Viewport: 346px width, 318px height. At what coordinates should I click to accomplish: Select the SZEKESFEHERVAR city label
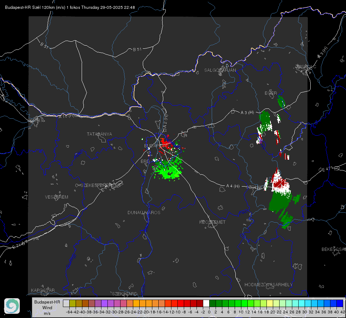pos(101,185)
